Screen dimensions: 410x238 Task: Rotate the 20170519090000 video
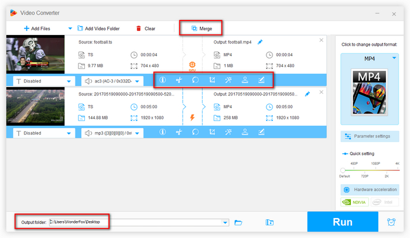click(x=195, y=132)
